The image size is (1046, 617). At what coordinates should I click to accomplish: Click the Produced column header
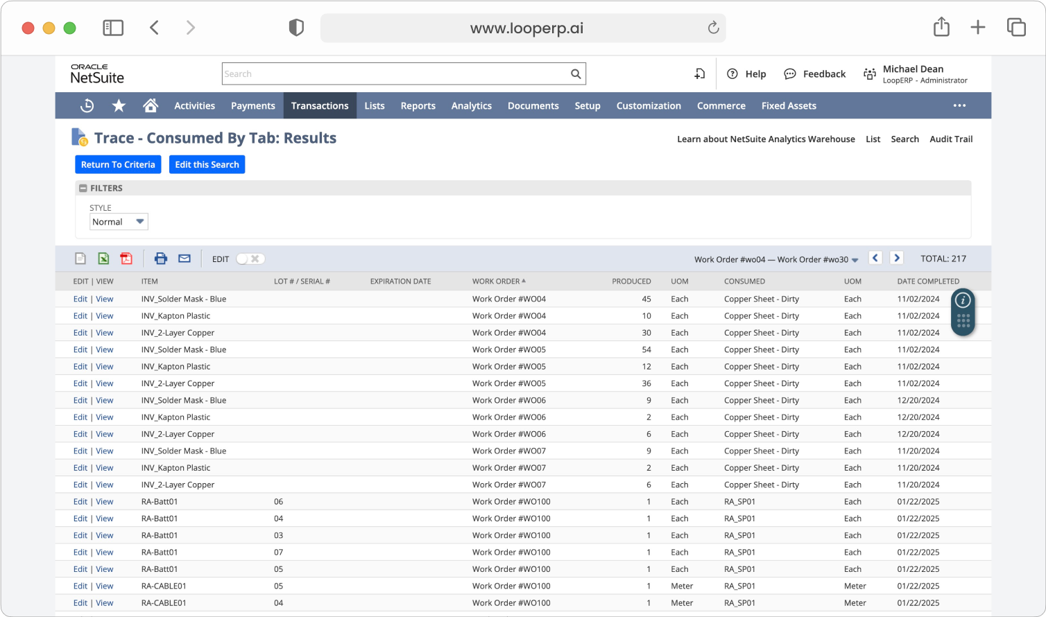click(631, 281)
